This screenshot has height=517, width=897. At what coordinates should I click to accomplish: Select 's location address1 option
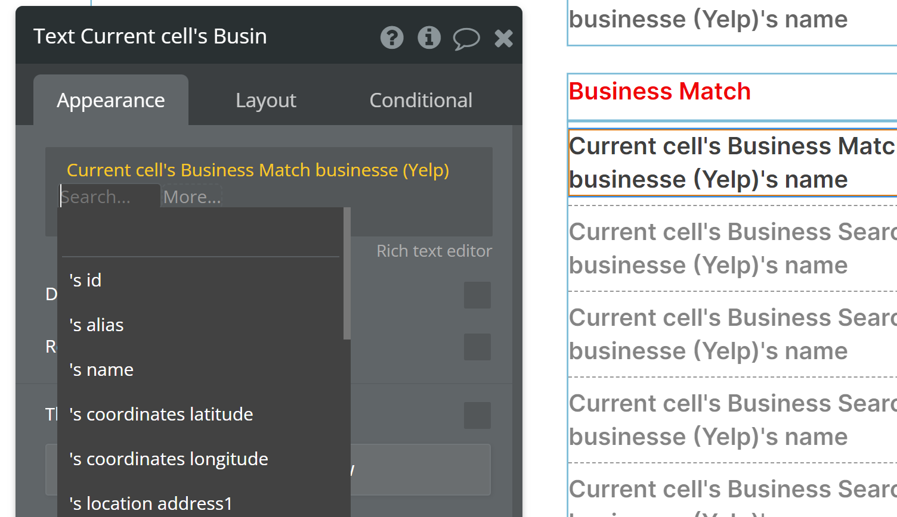click(151, 504)
